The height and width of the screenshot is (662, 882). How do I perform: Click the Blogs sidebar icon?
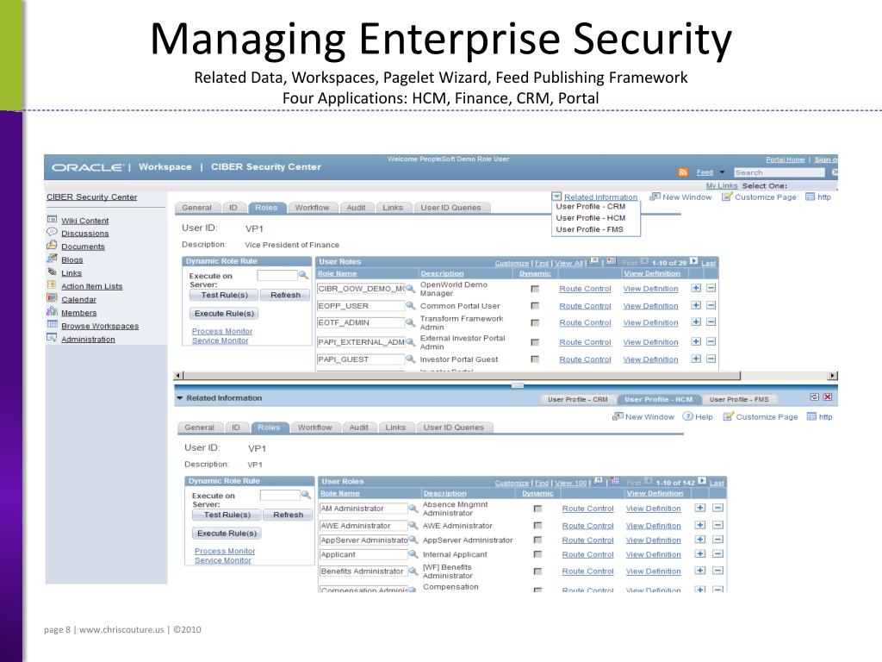[52, 259]
